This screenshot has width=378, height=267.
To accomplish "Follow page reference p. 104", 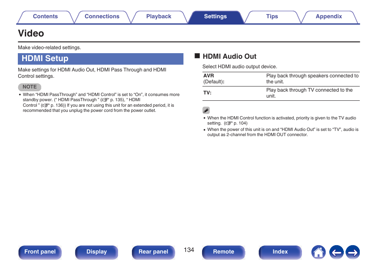I will pos(237,123).
